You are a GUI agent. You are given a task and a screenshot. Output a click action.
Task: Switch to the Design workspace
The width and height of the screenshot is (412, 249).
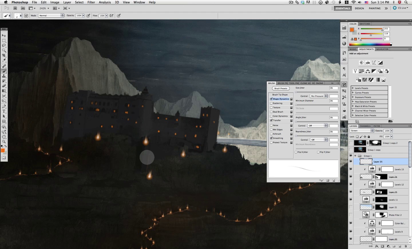tap(359, 8)
